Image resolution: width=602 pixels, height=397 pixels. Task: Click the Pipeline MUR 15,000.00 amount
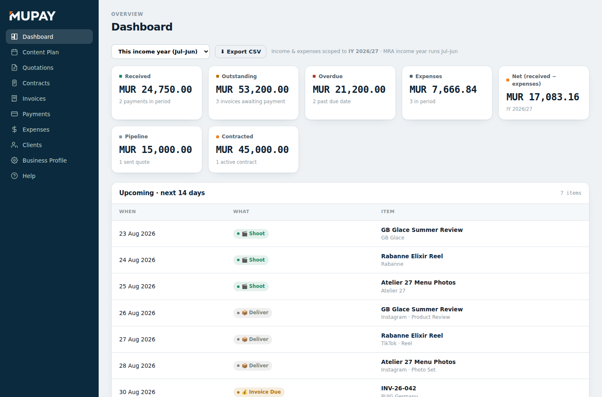click(156, 150)
